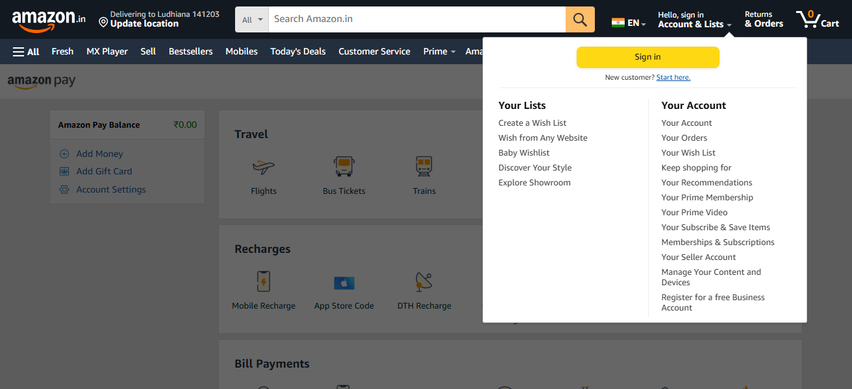Open the App Store Code icon
Screen dimensions: 852x389
coord(344,281)
